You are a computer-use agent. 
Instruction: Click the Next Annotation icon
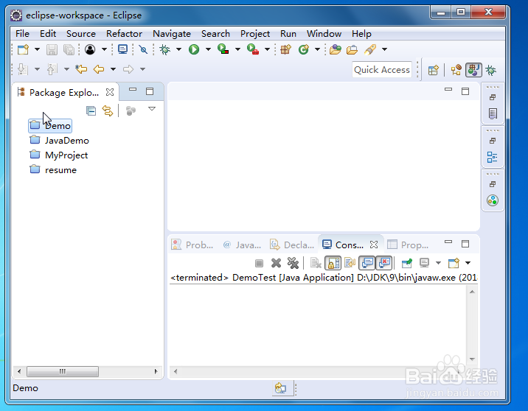[x=23, y=69]
